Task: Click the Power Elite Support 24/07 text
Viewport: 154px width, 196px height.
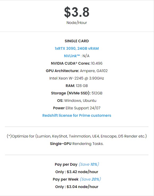Action: tap(77, 108)
